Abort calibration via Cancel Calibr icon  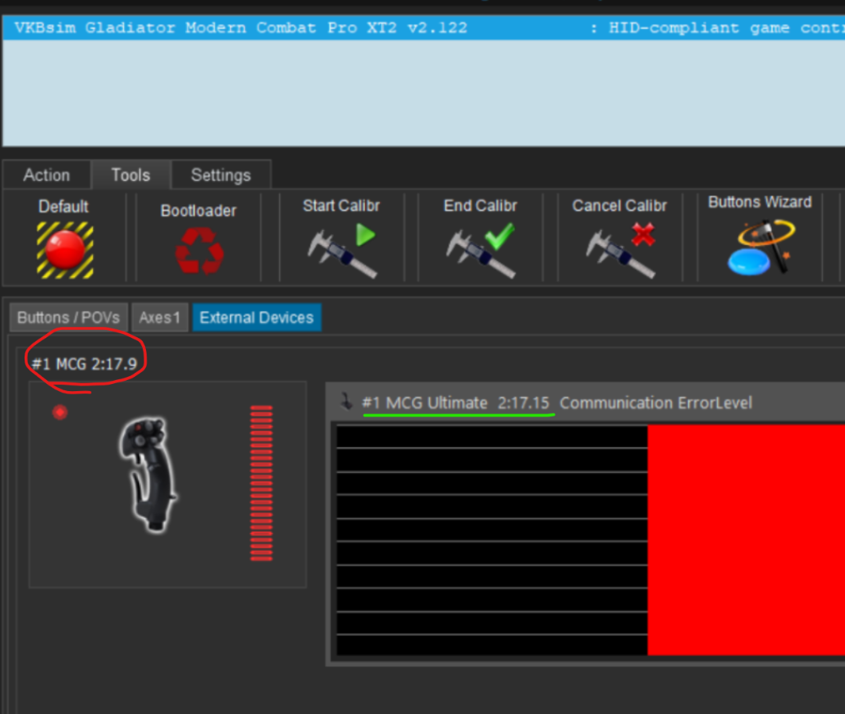point(620,250)
